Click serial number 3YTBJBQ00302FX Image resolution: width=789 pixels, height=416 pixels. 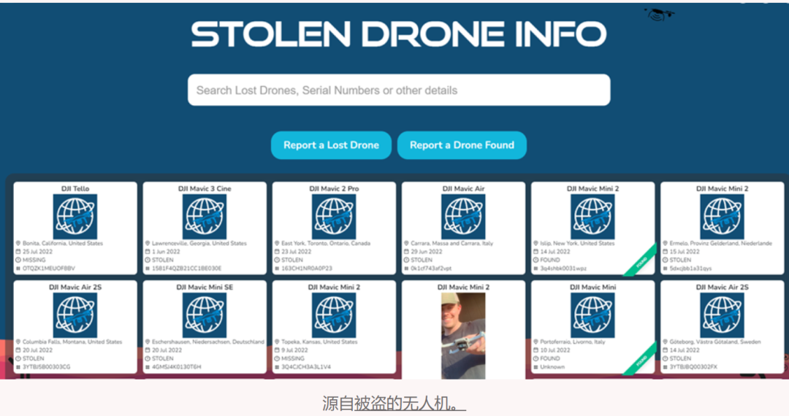pyautogui.click(x=693, y=367)
